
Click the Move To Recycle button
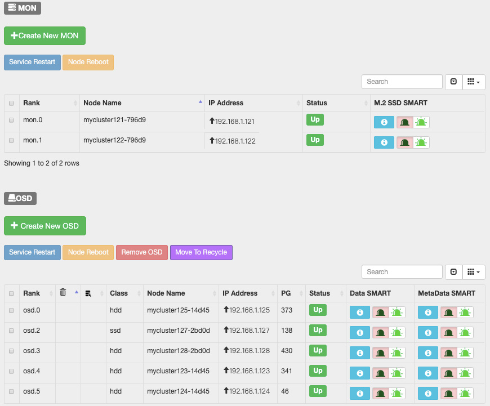point(201,252)
